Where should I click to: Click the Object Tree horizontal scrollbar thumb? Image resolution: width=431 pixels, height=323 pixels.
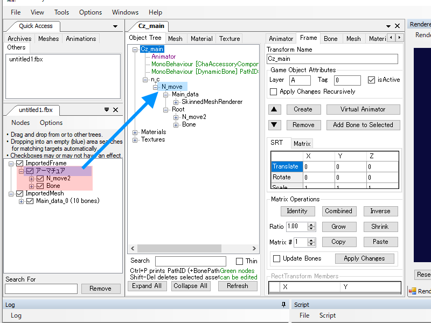(x=179, y=249)
